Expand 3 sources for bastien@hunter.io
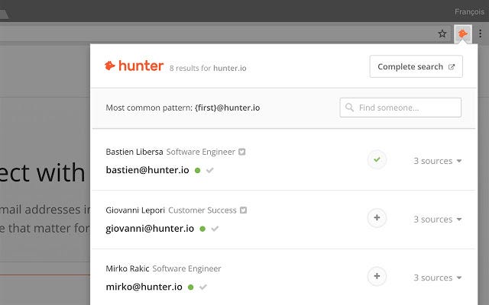Viewport: 489px width, 305px height. 438,161
